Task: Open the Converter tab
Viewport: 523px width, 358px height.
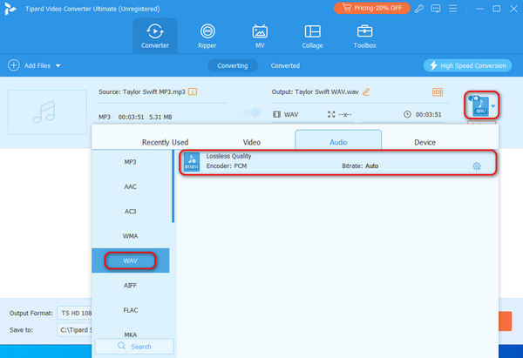Action: pyautogui.click(x=155, y=36)
